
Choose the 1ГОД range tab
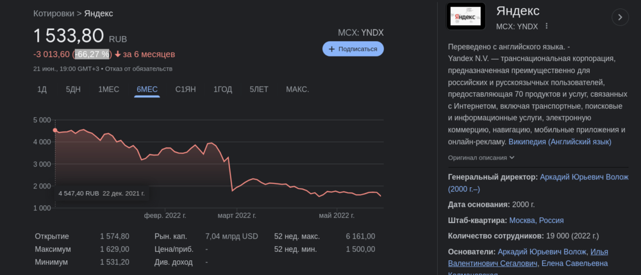(x=223, y=89)
